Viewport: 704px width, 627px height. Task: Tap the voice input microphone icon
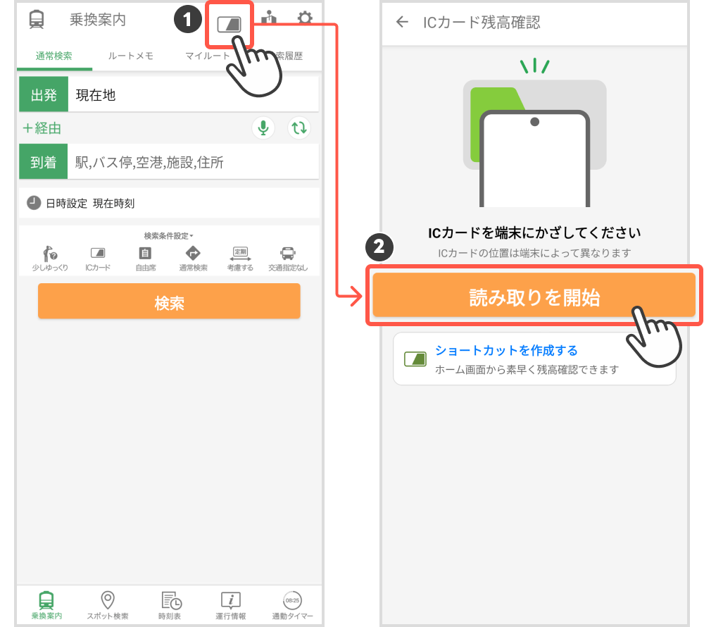(x=263, y=128)
